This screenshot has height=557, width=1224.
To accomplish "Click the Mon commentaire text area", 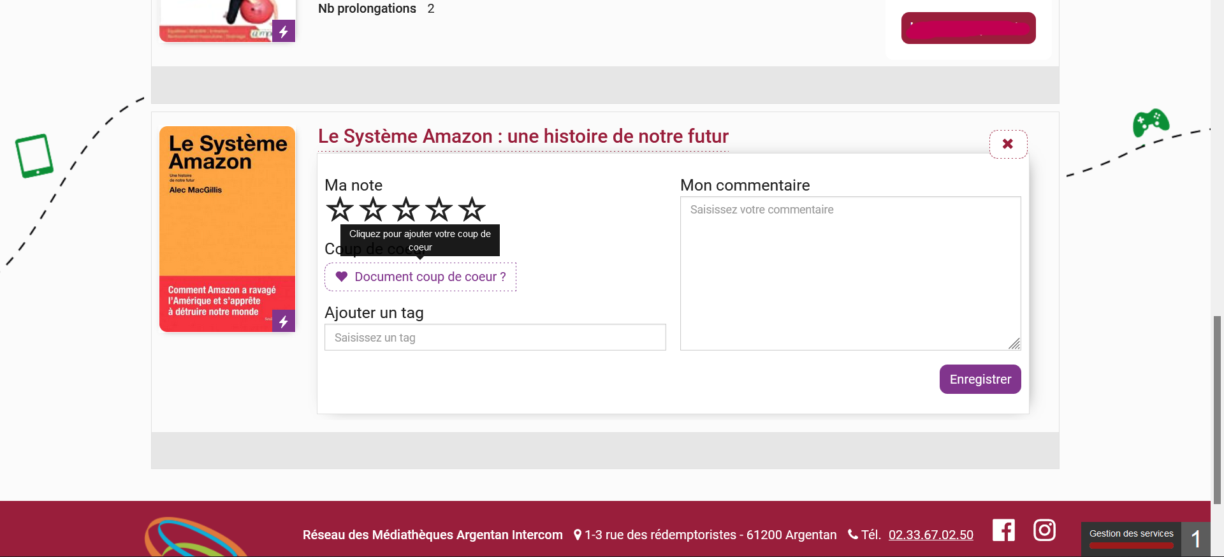I will pyautogui.click(x=850, y=273).
